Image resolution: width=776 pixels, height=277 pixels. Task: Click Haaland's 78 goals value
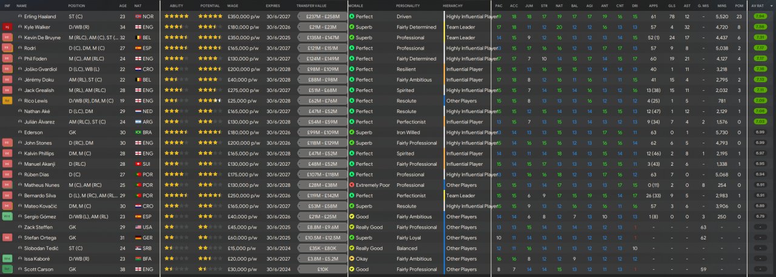(671, 16)
